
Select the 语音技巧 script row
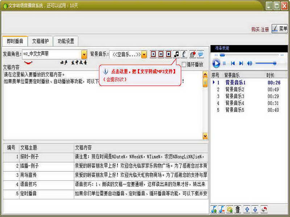pos(105,184)
